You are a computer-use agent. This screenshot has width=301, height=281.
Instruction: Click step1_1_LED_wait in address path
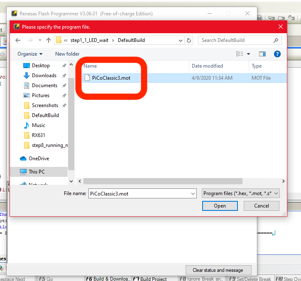[x=89, y=40]
